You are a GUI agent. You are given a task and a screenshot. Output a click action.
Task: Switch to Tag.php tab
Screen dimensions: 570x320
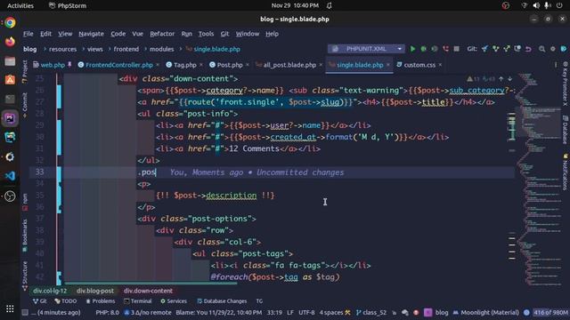point(184,65)
